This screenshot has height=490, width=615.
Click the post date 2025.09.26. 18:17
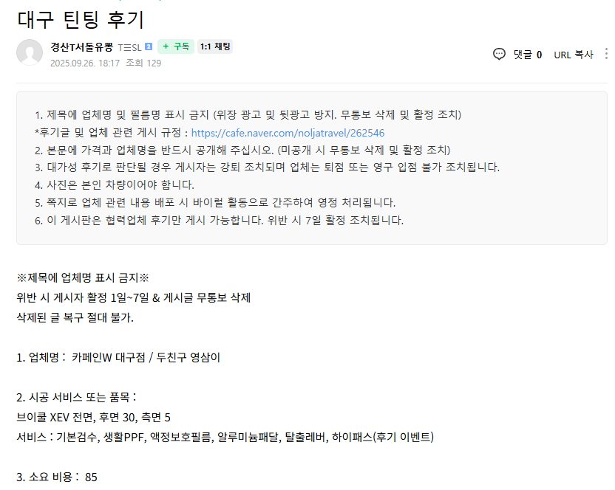click(x=84, y=63)
